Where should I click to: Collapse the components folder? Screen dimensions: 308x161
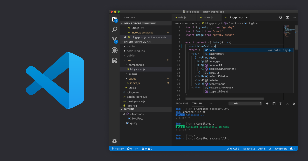pyautogui.click(x=126, y=65)
